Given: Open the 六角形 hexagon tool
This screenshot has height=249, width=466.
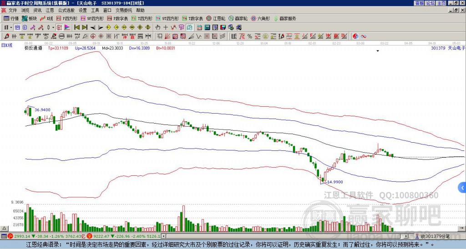Looking at the screenshot, I should pos(261,18).
